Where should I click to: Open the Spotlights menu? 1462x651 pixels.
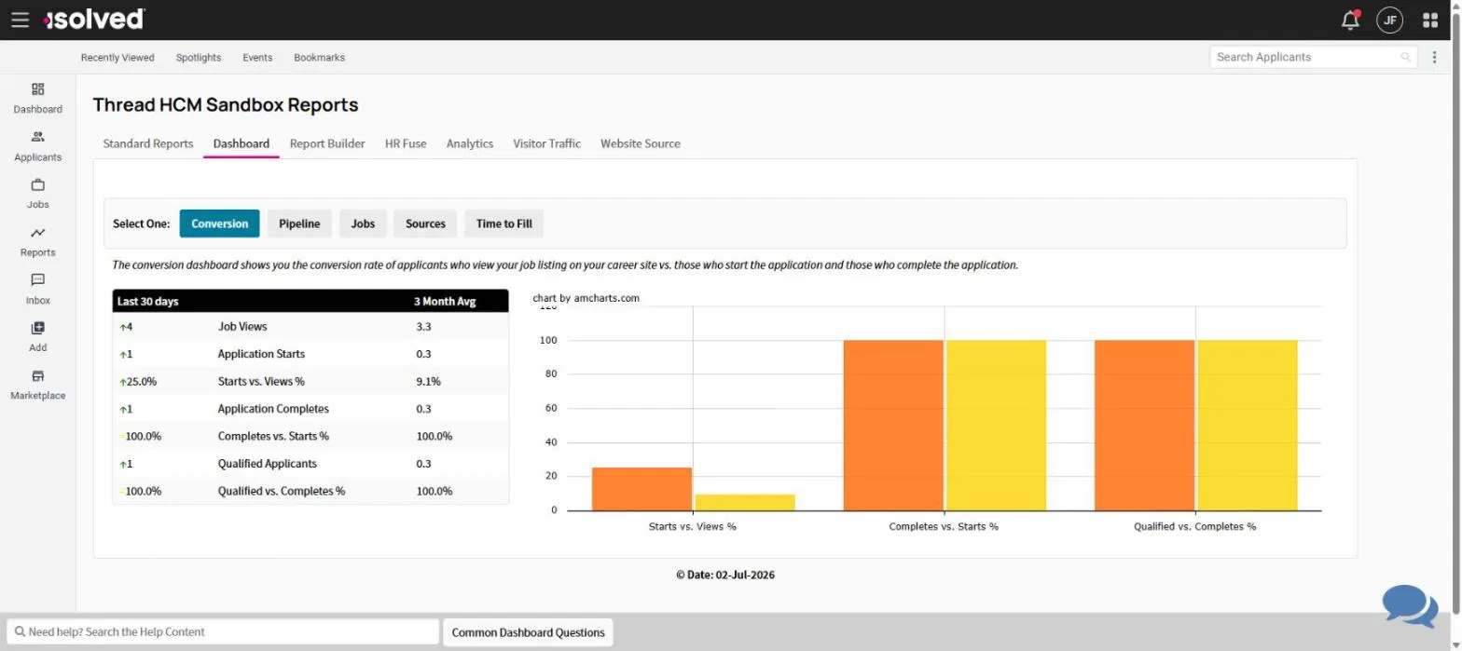199,58
